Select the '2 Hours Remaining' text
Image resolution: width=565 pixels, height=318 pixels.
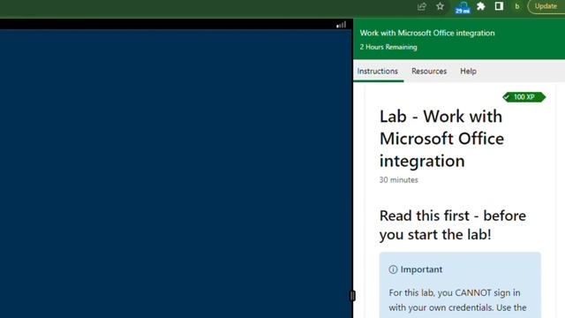point(388,47)
